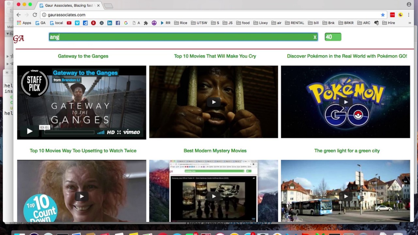Open the Apps shortcut in bookmarks bar

[x=24, y=23]
